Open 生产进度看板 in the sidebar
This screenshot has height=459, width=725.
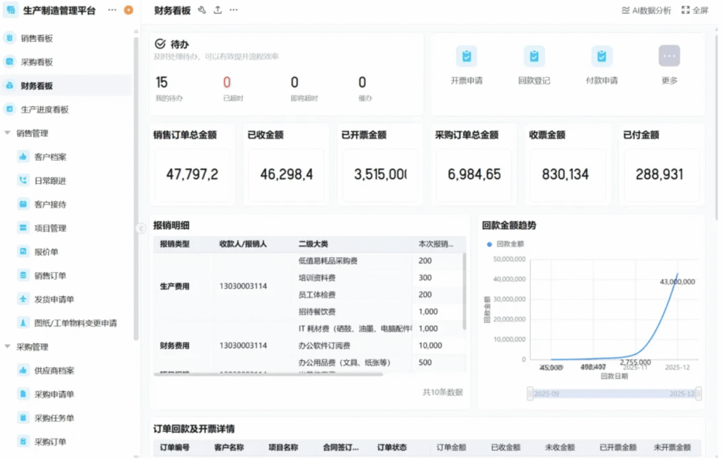(x=45, y=110)
